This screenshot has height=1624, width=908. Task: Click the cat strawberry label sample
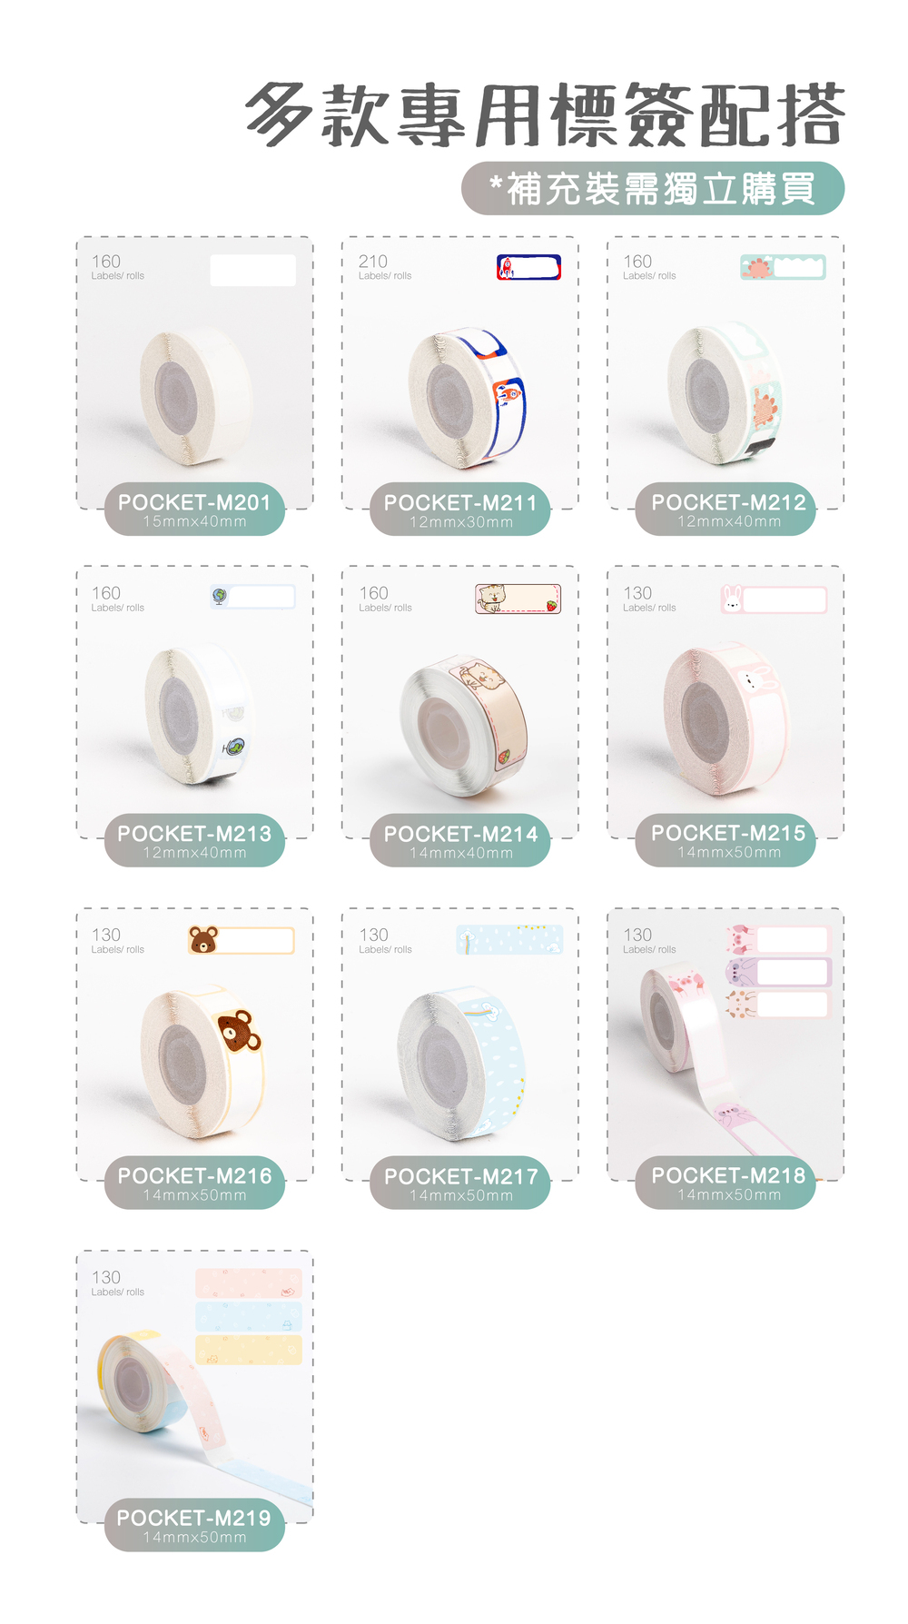[x=518, y=599]
